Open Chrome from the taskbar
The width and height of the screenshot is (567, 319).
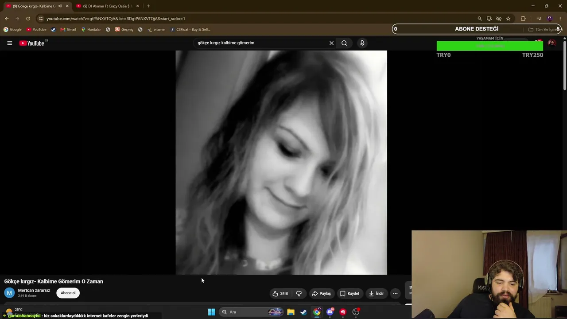317,312
